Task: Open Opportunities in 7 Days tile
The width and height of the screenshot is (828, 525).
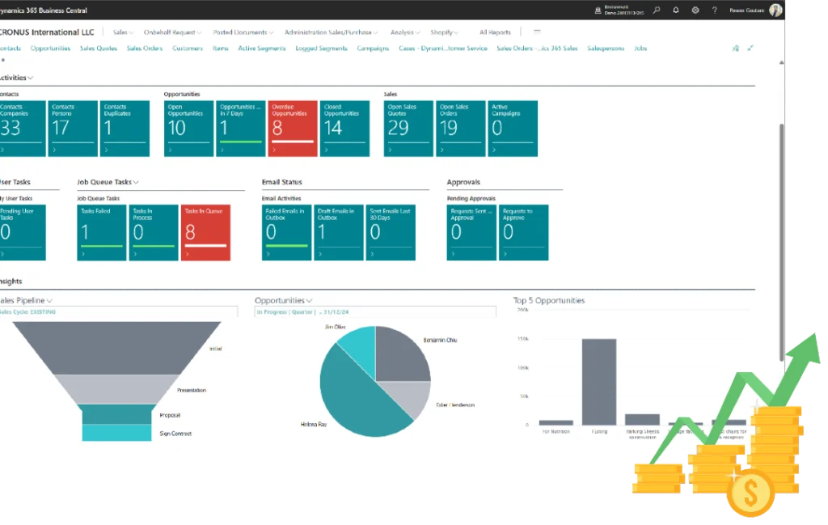Action: (240, 129)
